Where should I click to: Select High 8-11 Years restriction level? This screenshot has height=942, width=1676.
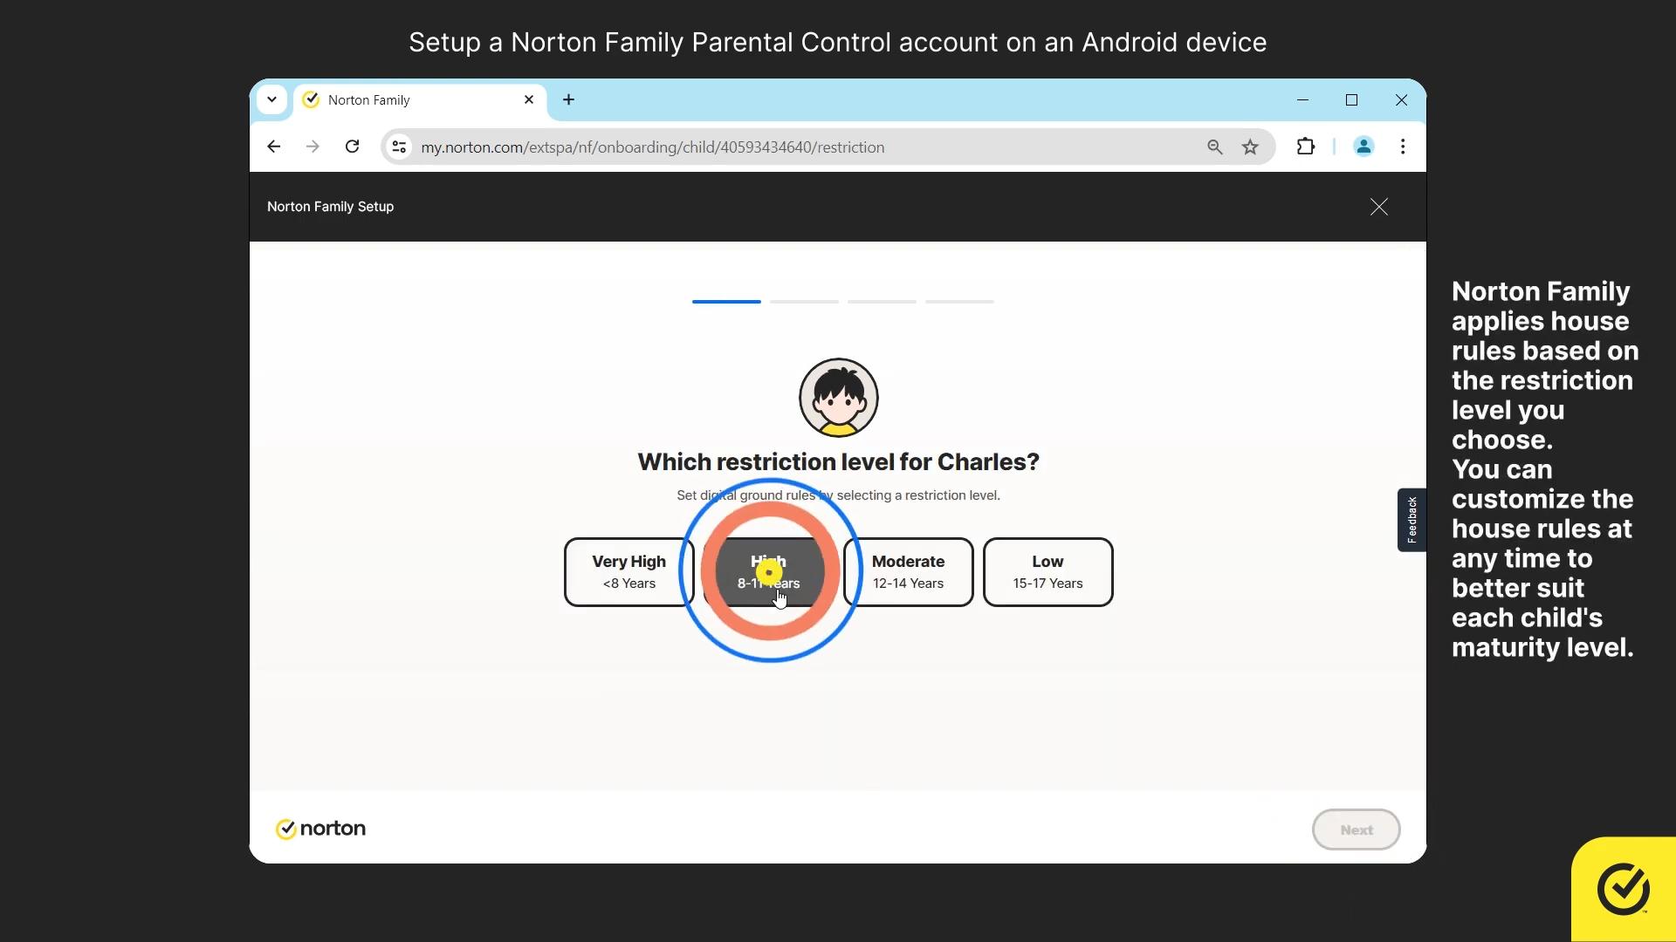768,572
